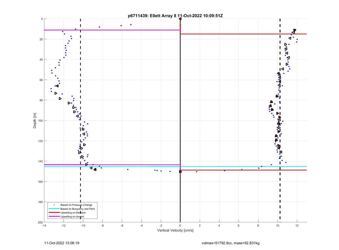Viewport: 339px width, 250px height.
Task: Click the y-axis tick label '40'
Action: click(x=41, y=60)
